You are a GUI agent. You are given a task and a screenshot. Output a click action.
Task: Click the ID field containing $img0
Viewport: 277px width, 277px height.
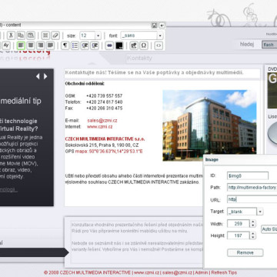[248, 175]
